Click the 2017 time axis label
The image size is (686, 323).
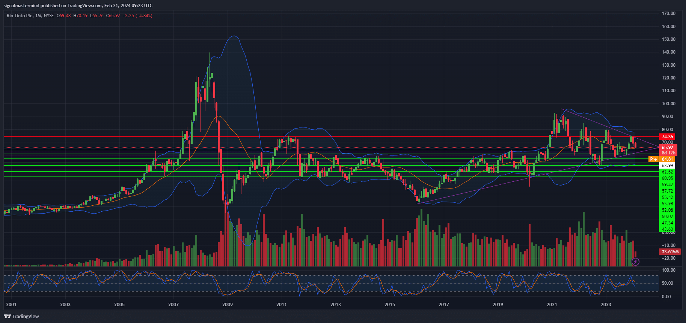[444, 305]
